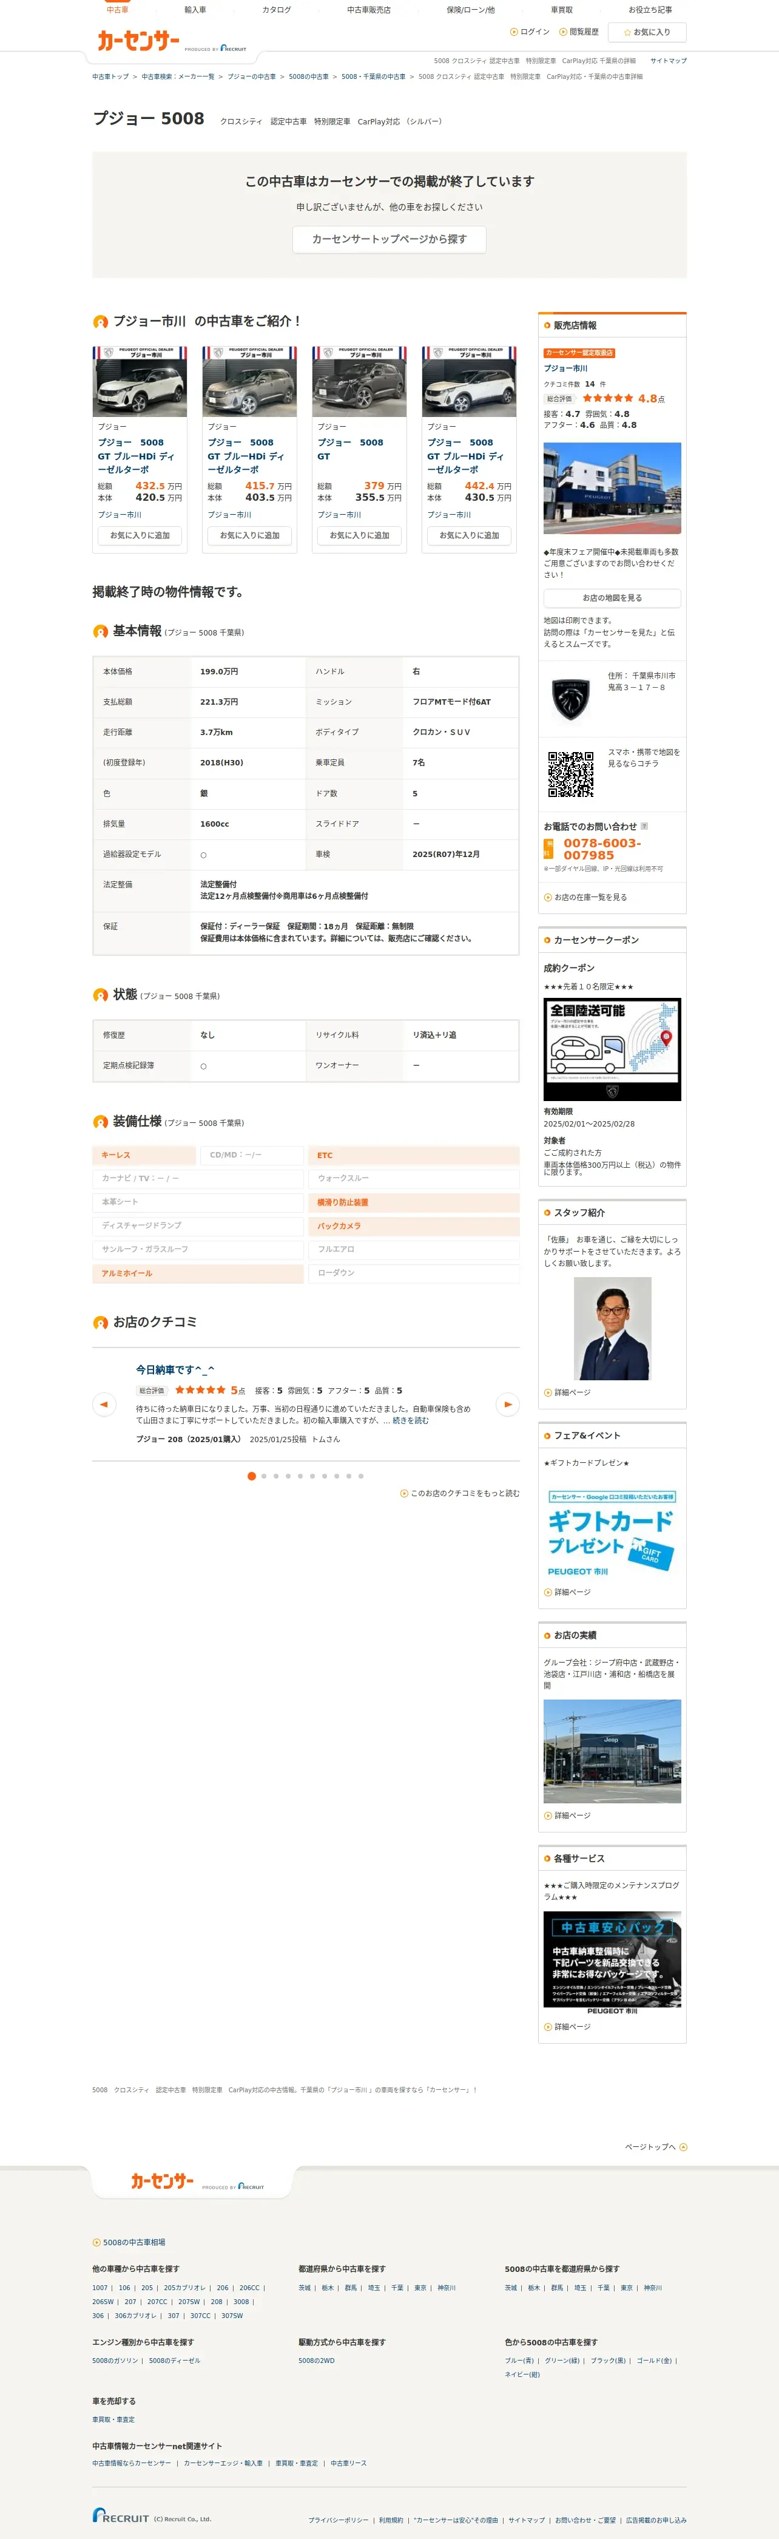Select the 輸入車 navigation tab

coord(195,10)
